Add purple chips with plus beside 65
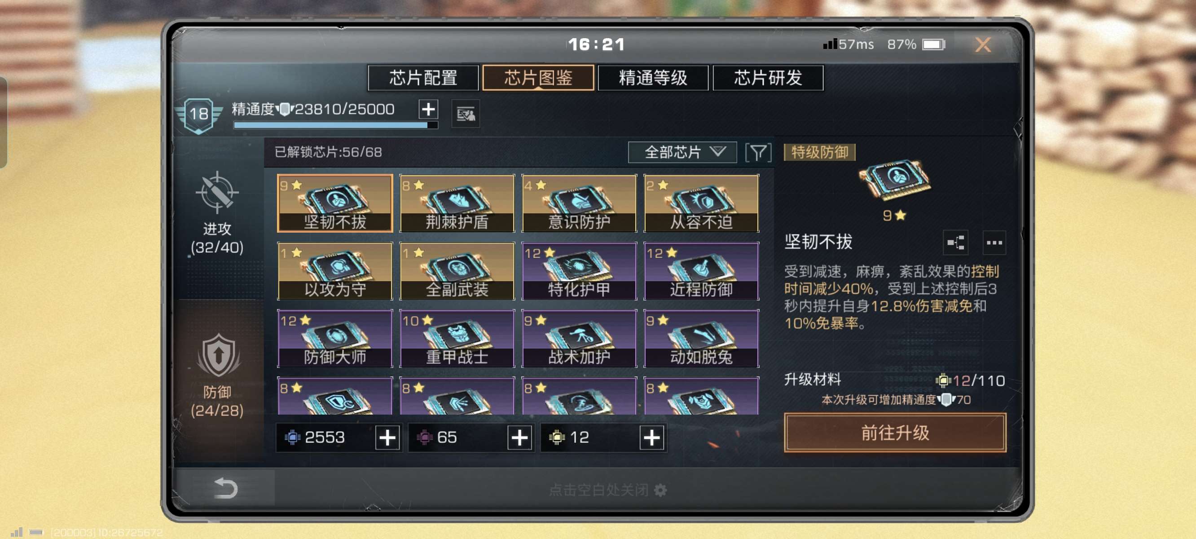This screenshot has width=1196, height=539. pos(519,437)
